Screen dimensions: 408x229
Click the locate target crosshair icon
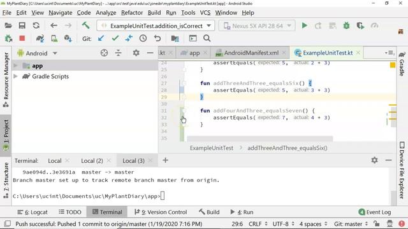pos(104,53)
